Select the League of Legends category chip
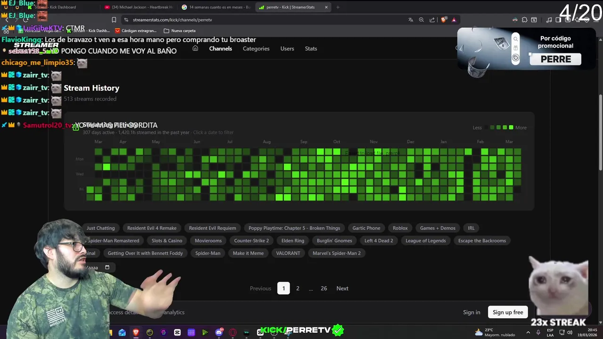 [x=426, y=241]
